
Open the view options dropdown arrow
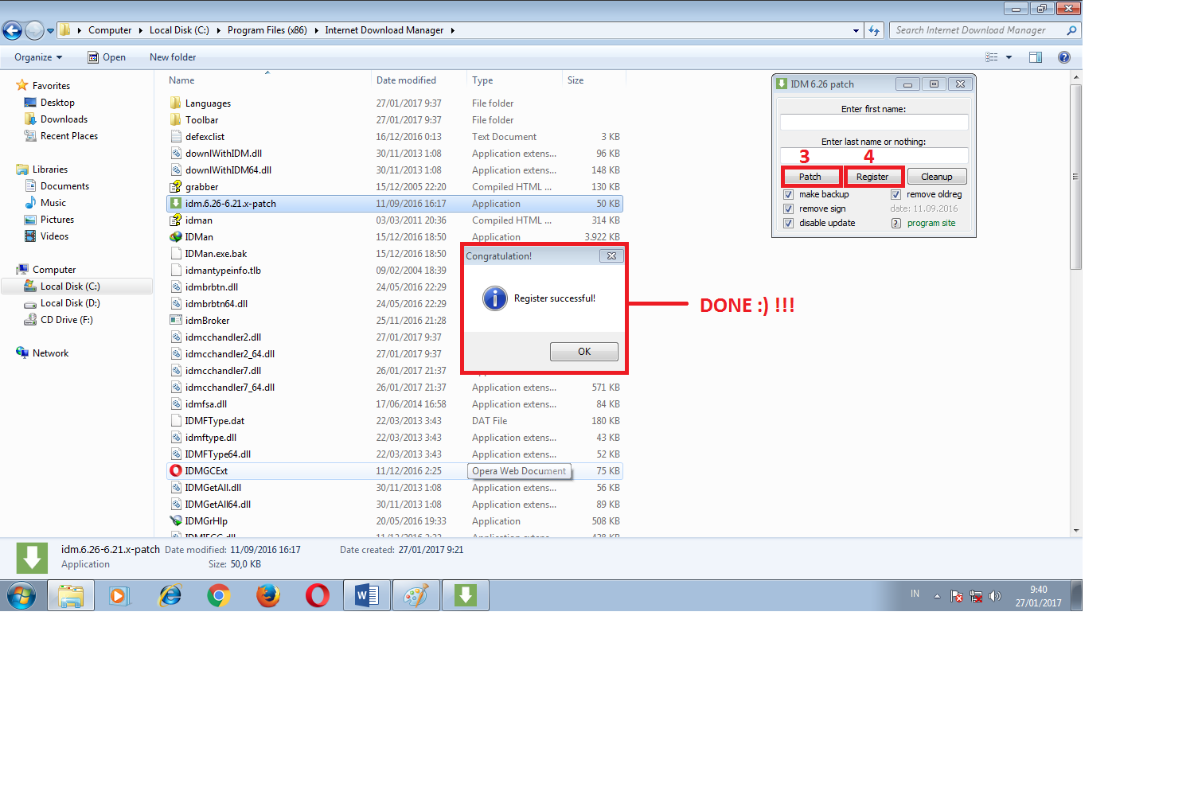[x=1009, y=57]
